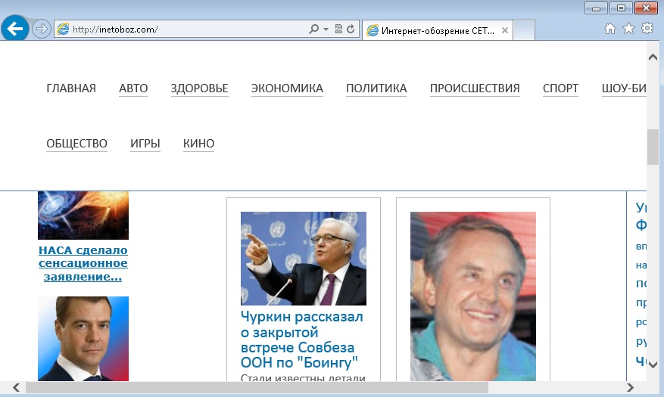Open the ПОЛИТИКА section
Viewport: 664px width, 397px height.
tap(376, 88)
